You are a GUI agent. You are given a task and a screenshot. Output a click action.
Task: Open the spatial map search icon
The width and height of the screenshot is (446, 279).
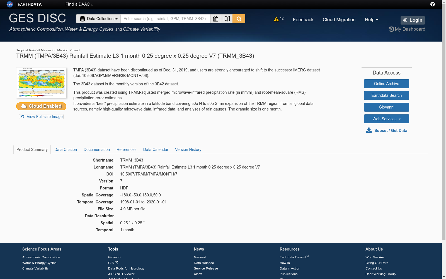pyautogui.click(x=227, y=19)
